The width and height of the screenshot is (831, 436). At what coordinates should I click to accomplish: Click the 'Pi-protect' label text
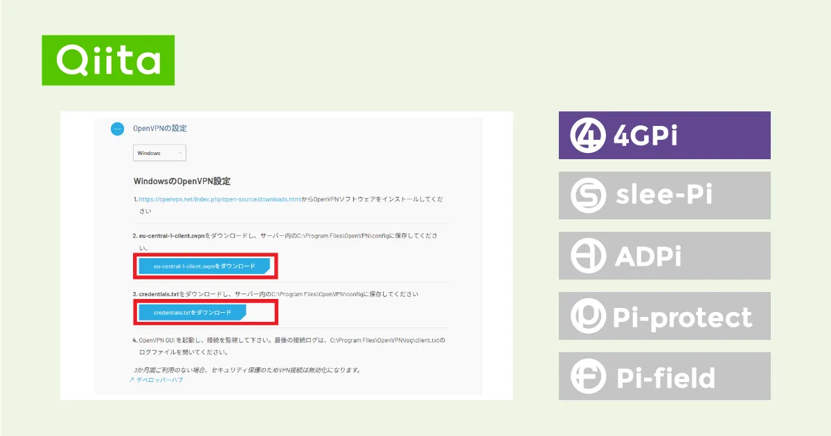[x=683, y=318]
